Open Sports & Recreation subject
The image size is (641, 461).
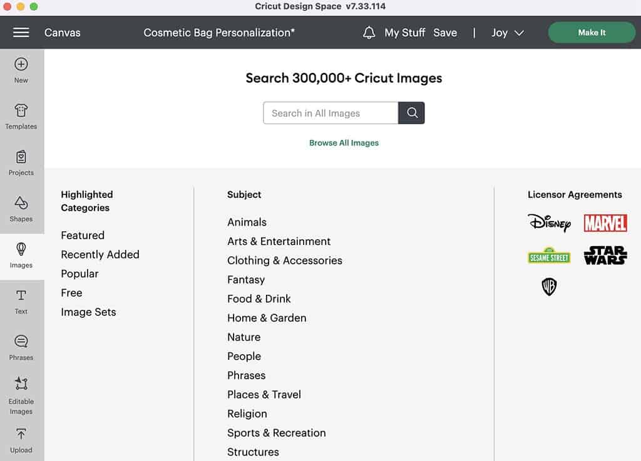(277, 433)
